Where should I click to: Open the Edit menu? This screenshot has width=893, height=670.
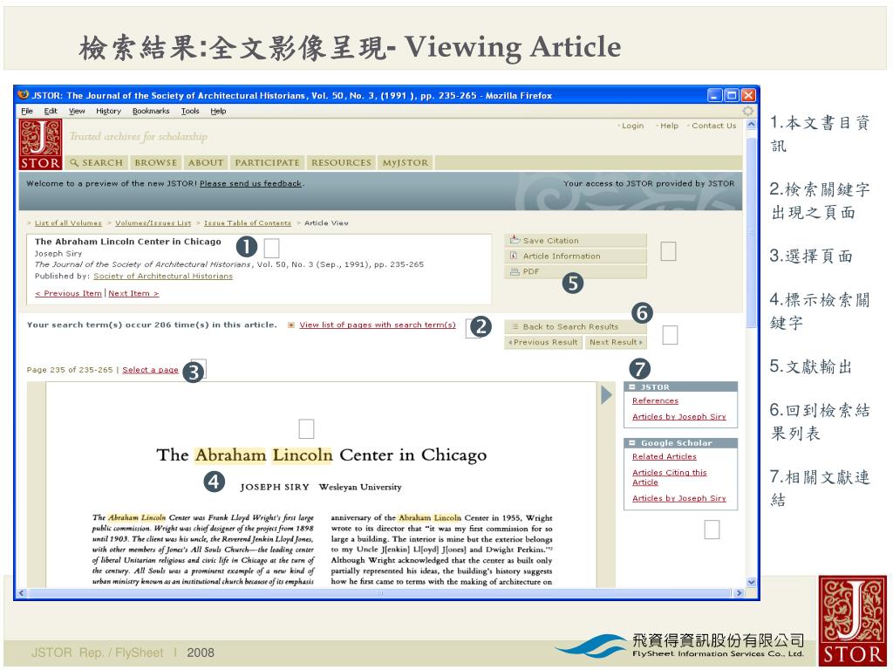click(x=51, y=111)
